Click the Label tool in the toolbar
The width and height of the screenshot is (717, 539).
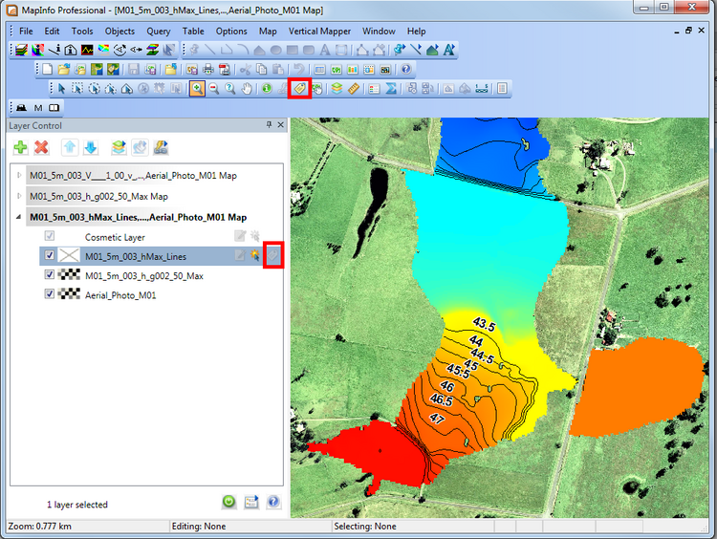click(x=298, y=88)
